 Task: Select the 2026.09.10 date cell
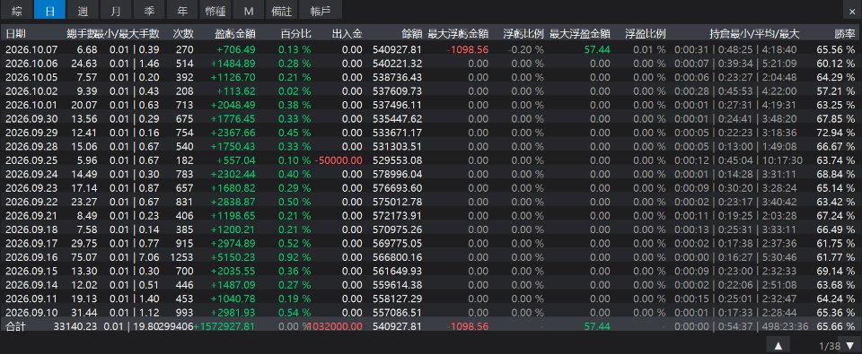(x=32, y=313)
